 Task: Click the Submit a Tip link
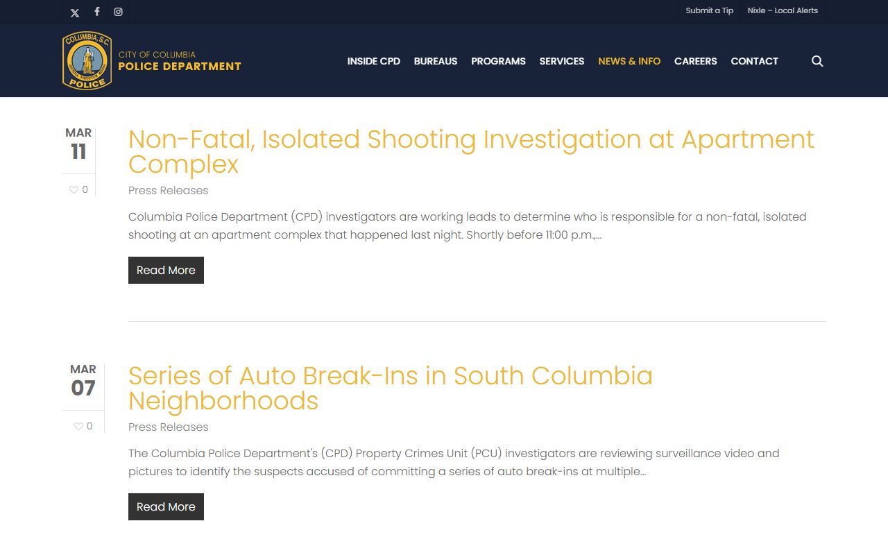coord(709,10)
